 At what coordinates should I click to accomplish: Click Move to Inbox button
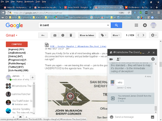pos(87,35)
